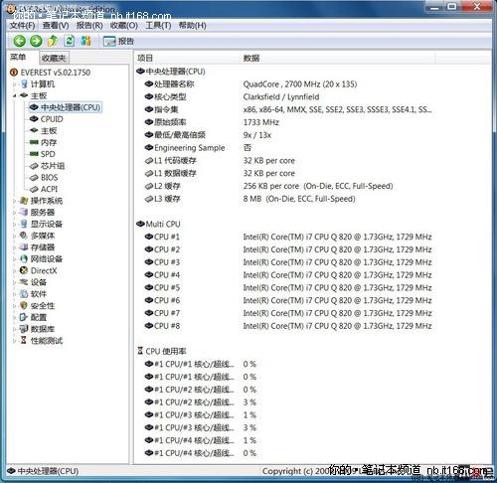Open the 文件(F) menu
The width and height of the screenshot is (497, 483).
[22, 26]
